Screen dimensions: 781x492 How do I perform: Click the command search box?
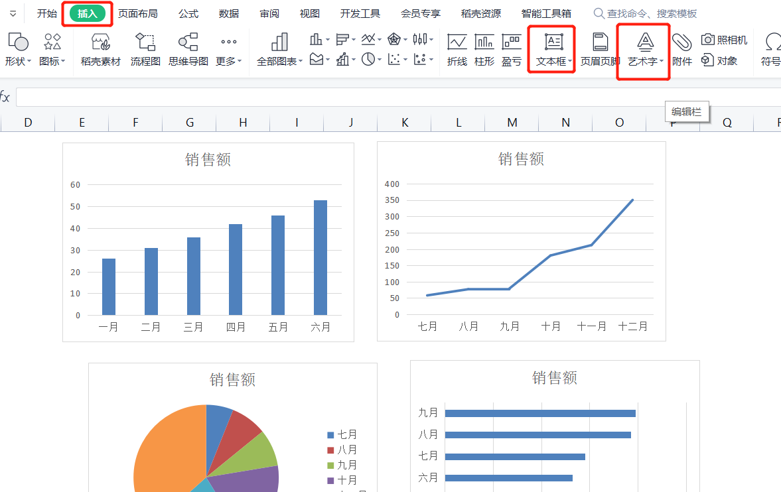point(646,13)
